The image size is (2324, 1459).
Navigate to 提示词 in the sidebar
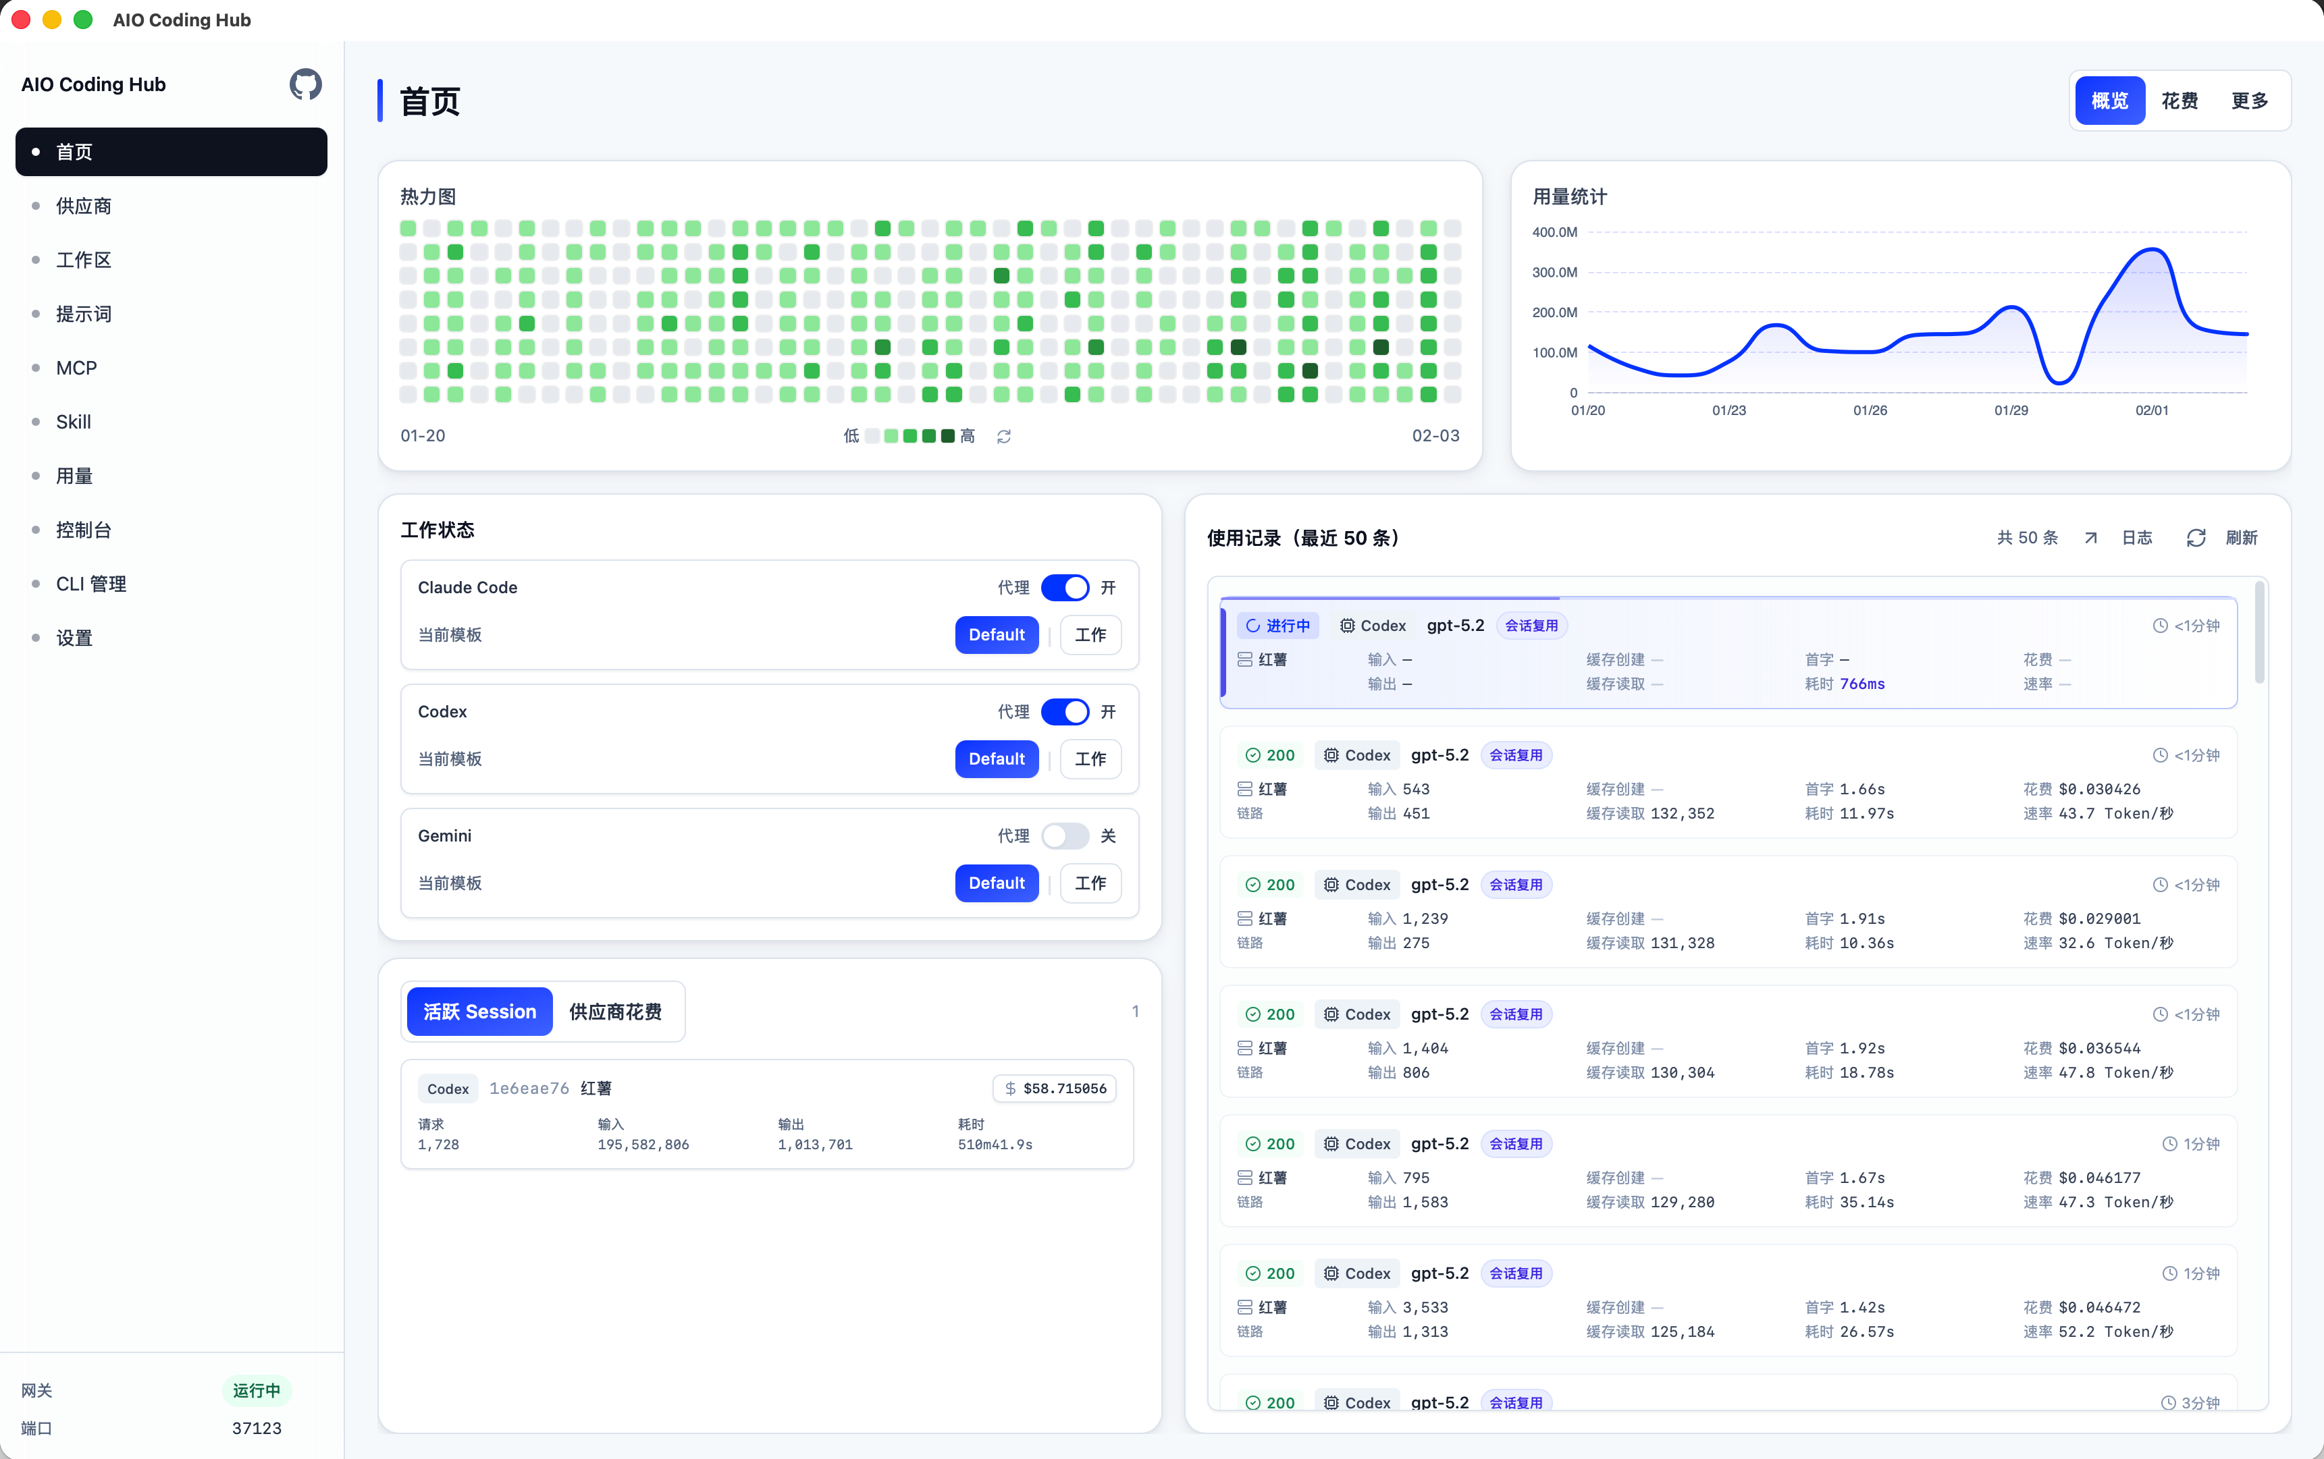pyautogui.click(x=171, y=313)
